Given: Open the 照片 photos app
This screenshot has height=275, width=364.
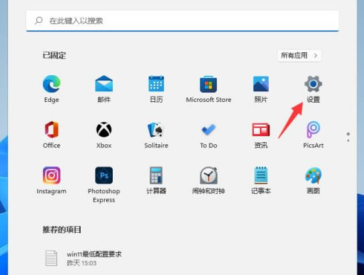Looking at the screenshot, I should click(x=261, y=89).
